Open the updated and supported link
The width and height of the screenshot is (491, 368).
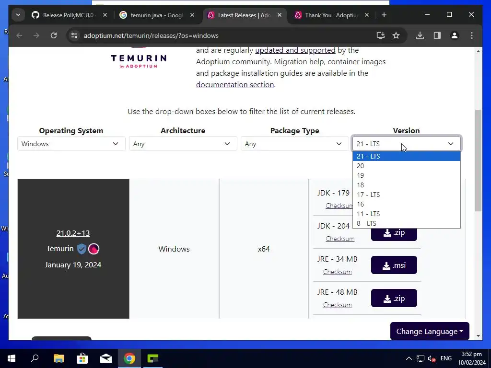coord(295,50)
